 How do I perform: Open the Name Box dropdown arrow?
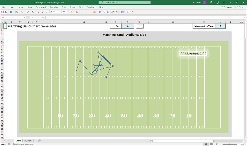pos(25,18)
